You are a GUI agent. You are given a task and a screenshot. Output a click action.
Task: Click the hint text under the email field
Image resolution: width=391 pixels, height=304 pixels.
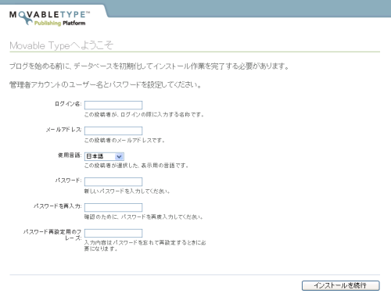124,141
